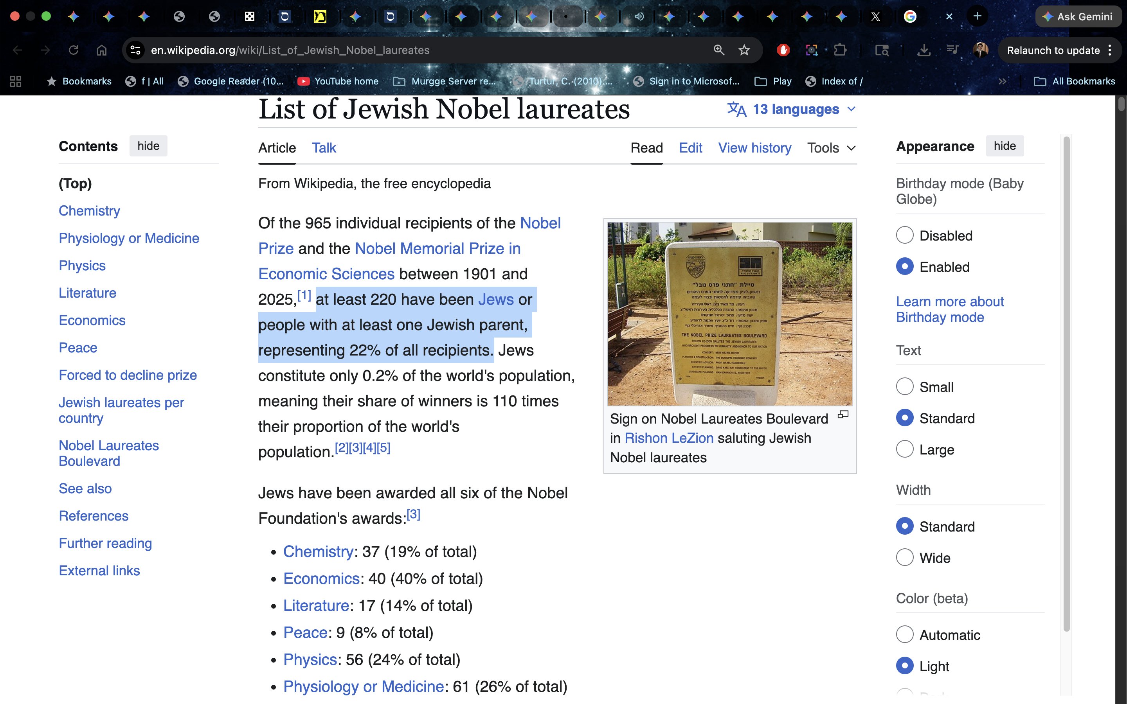
Task: Choose the Large text size option
Action: point(904,449)
